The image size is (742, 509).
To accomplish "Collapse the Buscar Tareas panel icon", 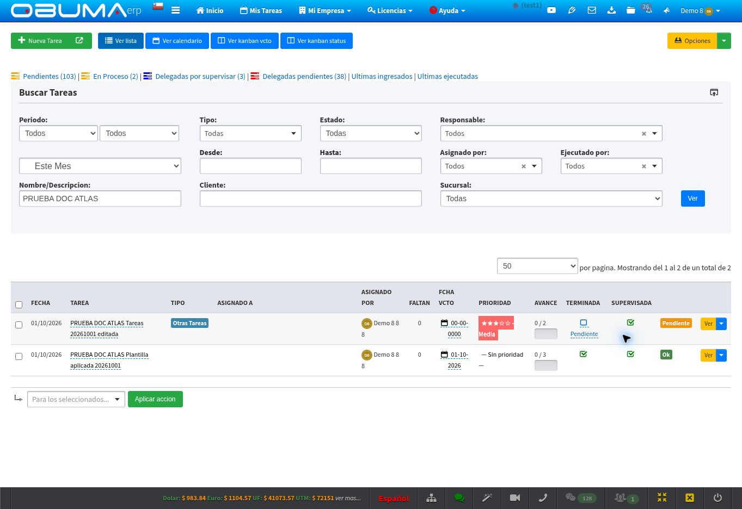I will (x=714, y=92).
